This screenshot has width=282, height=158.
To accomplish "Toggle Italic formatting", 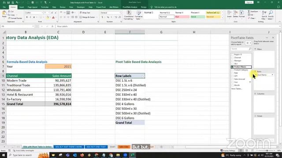I will 30,17.
